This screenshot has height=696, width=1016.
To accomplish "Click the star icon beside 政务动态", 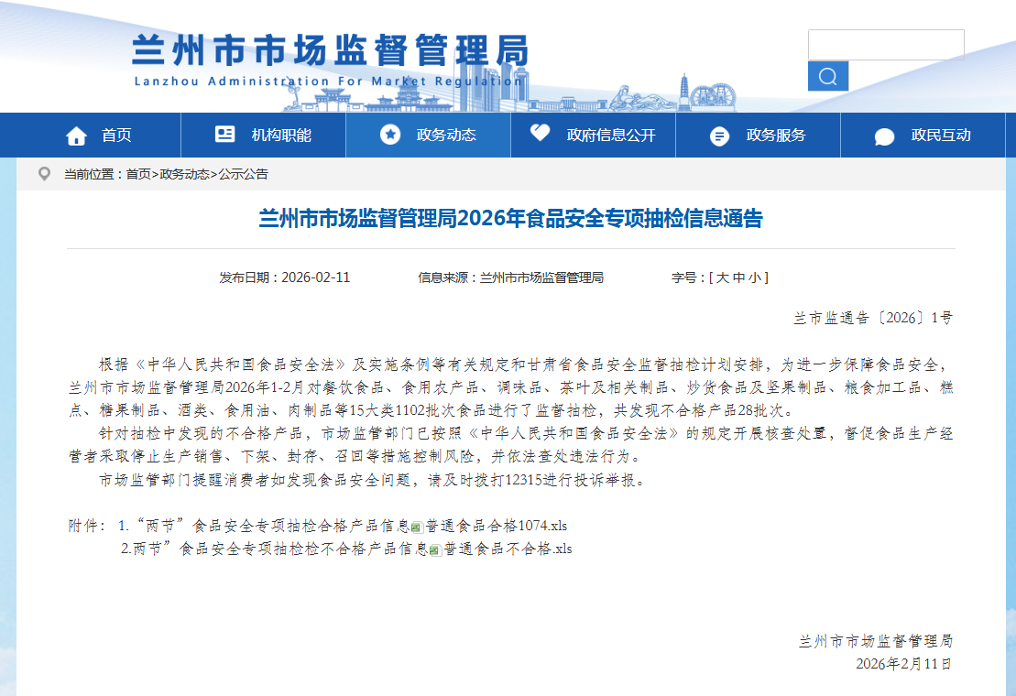I will (x=390, y=135).
